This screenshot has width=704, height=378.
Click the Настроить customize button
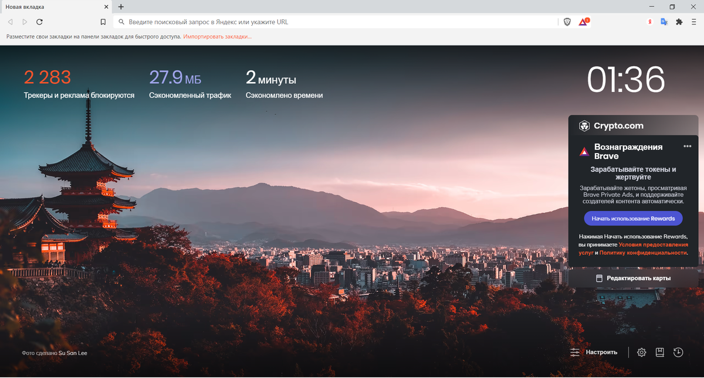pyautogui.click(x=594, y=352)
